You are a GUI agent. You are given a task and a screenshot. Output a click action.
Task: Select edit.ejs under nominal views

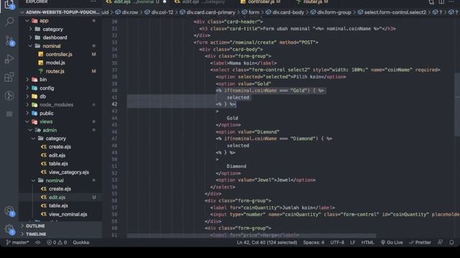57,198
